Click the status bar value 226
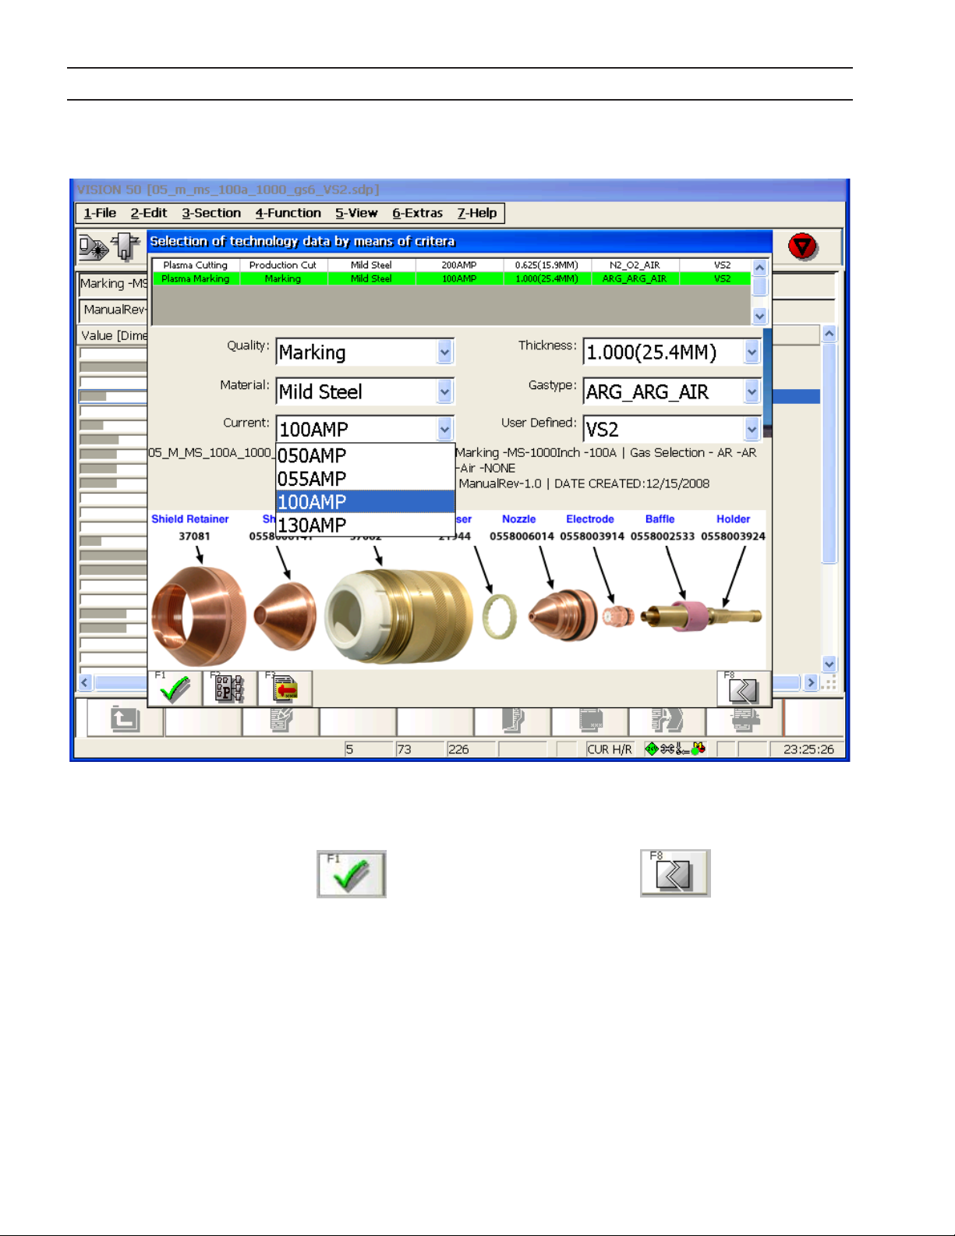The image size is (955, 1236). [x=458, y=749]
